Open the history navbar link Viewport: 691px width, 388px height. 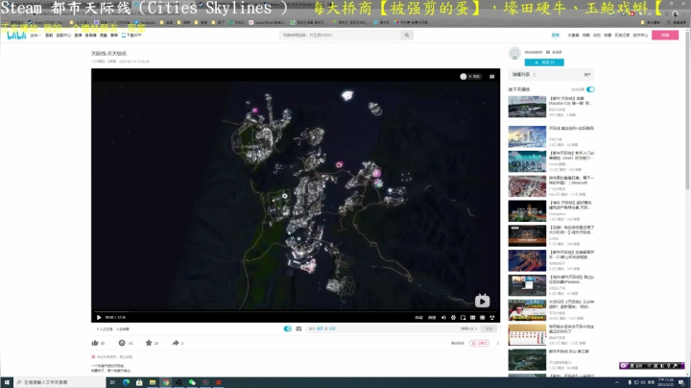[622, 36]
